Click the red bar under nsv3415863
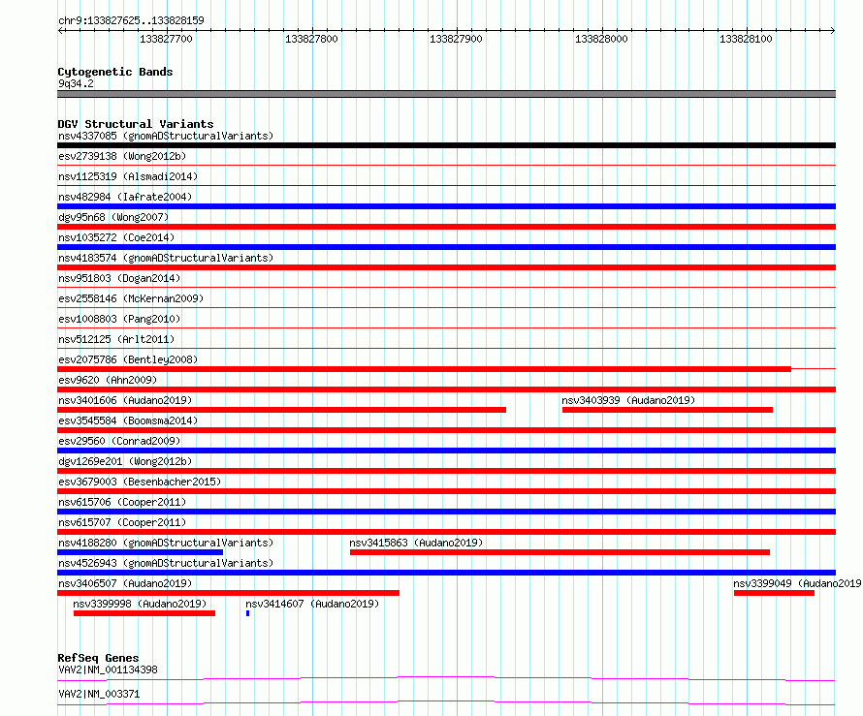 pos(559,552)
